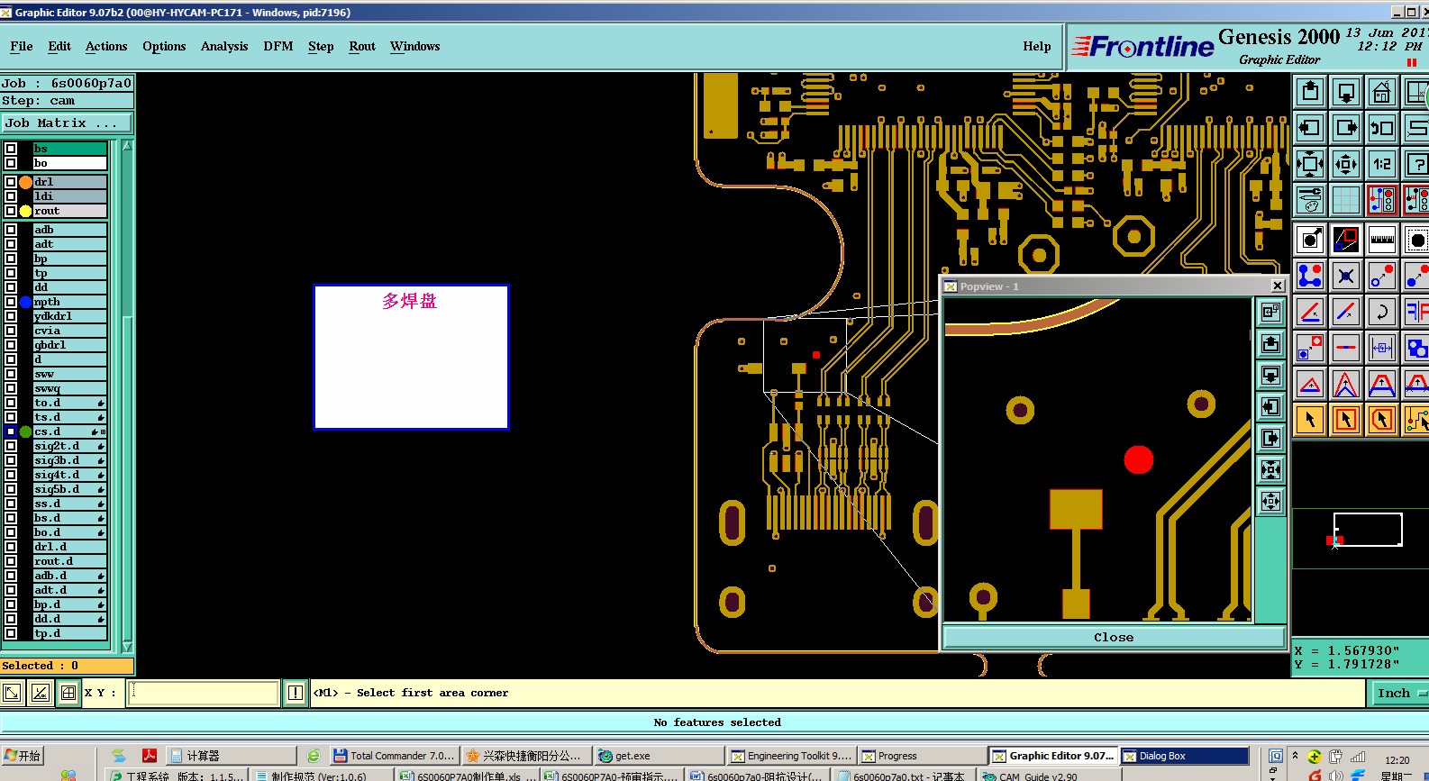This screenshot has height=781, width=1429.
Task: Toggle the checkbox for layer rout
Action: click(11, 211)
